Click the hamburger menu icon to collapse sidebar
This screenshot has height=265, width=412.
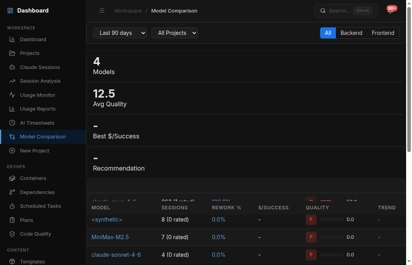pyautogui.click(x=102, y=11)
